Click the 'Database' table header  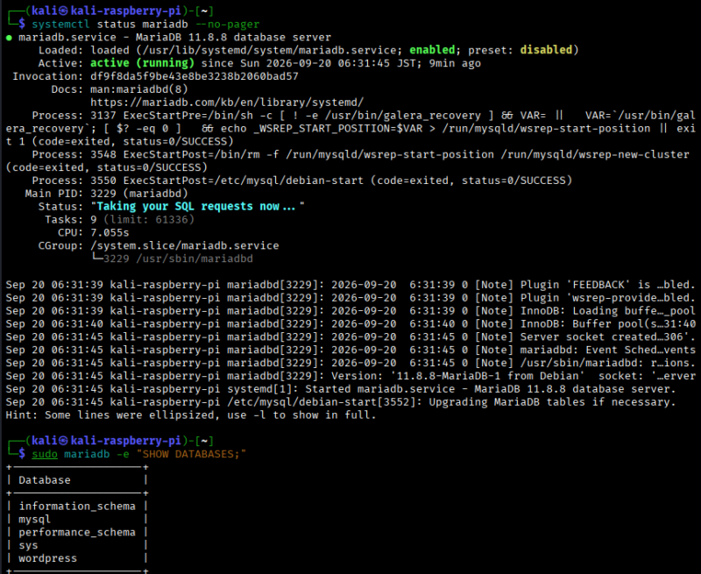coord(45,480)
